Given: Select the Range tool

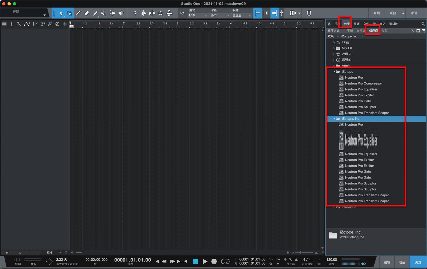Looking at the screenshot, I should point(70,13).
